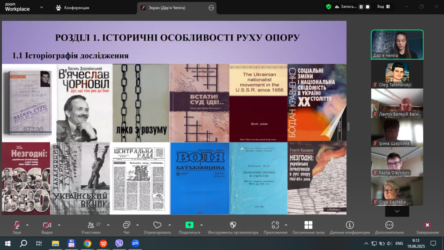The width and height of the screenshot is (444, 250).
Task: Expand the arrow next to Приложения
Action: pyautogui.click(x=286, y=225)
